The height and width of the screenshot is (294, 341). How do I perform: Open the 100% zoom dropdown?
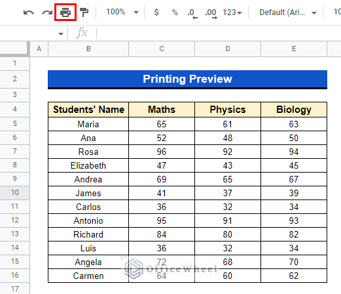coord(122,12)
